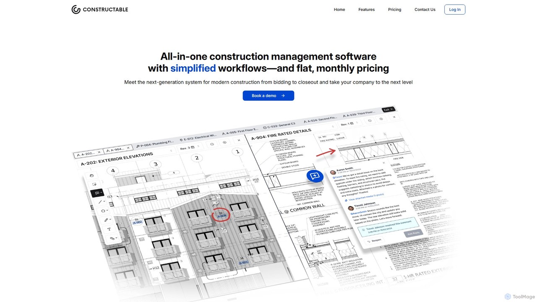Switch to the C-032 General C3 tab
Viewport: 537px width, 302px height.
pos(279,126)
